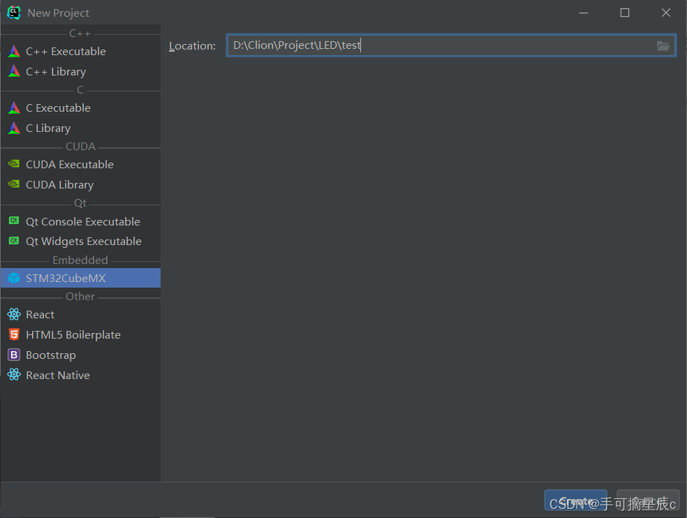Click the React Native atom icon
The width and height of the screenshot is (687, 518).
click(x=14, y=375)
